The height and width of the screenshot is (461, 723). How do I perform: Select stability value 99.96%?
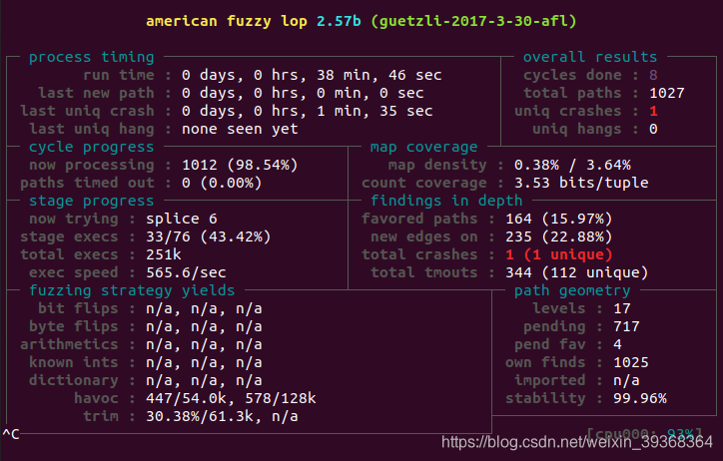[639, 398]
